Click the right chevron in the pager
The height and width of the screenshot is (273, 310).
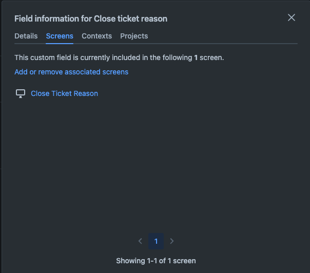pyautogui.click(x=172, y=241)
